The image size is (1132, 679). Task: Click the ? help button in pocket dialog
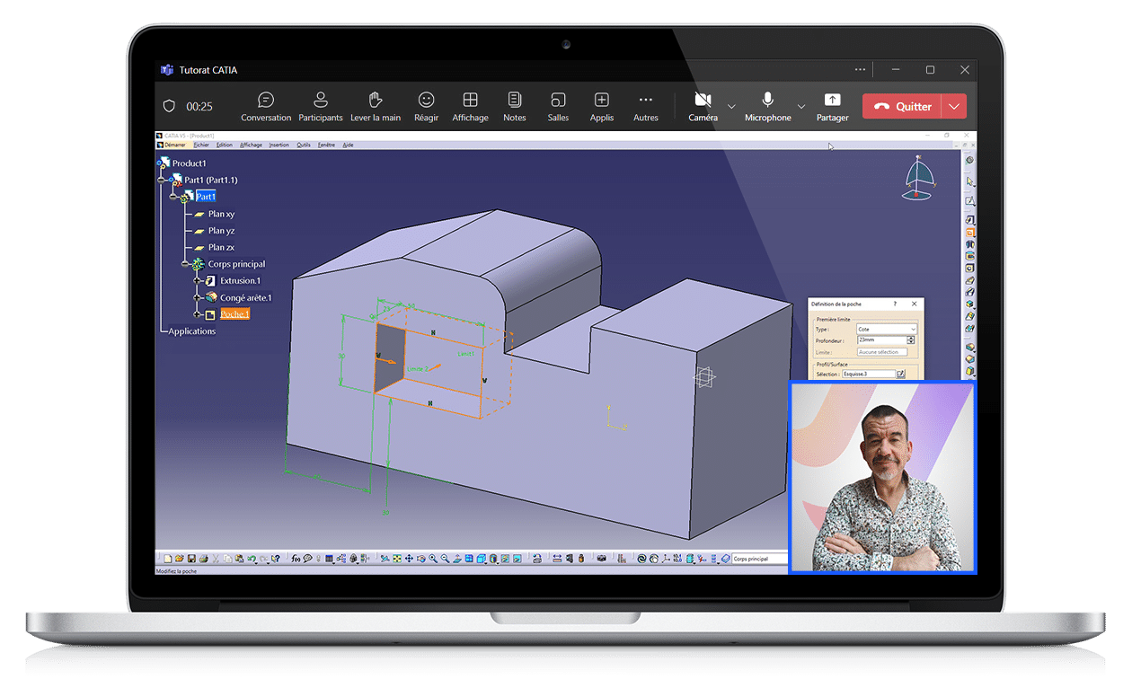[x=895, y=304]
